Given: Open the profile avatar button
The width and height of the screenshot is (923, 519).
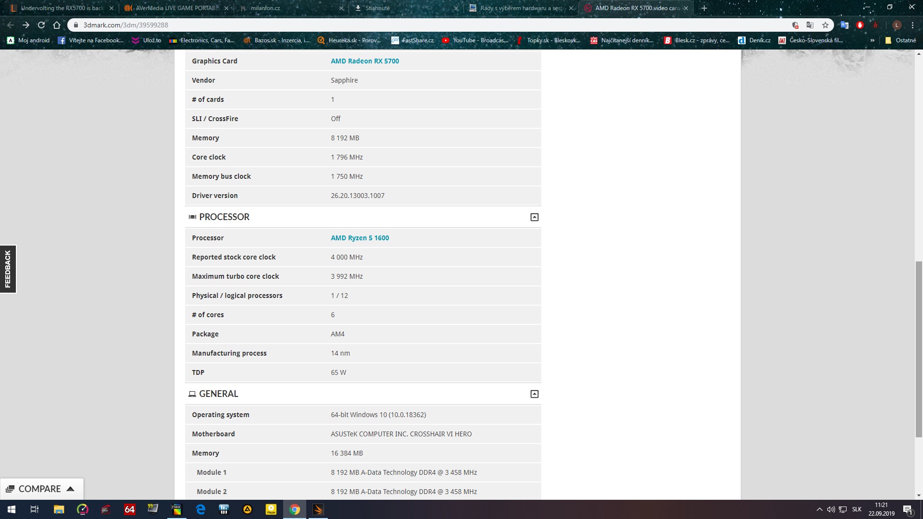Looking at the screenshot, I should point(897,25).
